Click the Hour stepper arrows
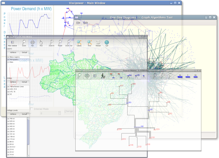219x158 pixels. [x=60, y=113]
